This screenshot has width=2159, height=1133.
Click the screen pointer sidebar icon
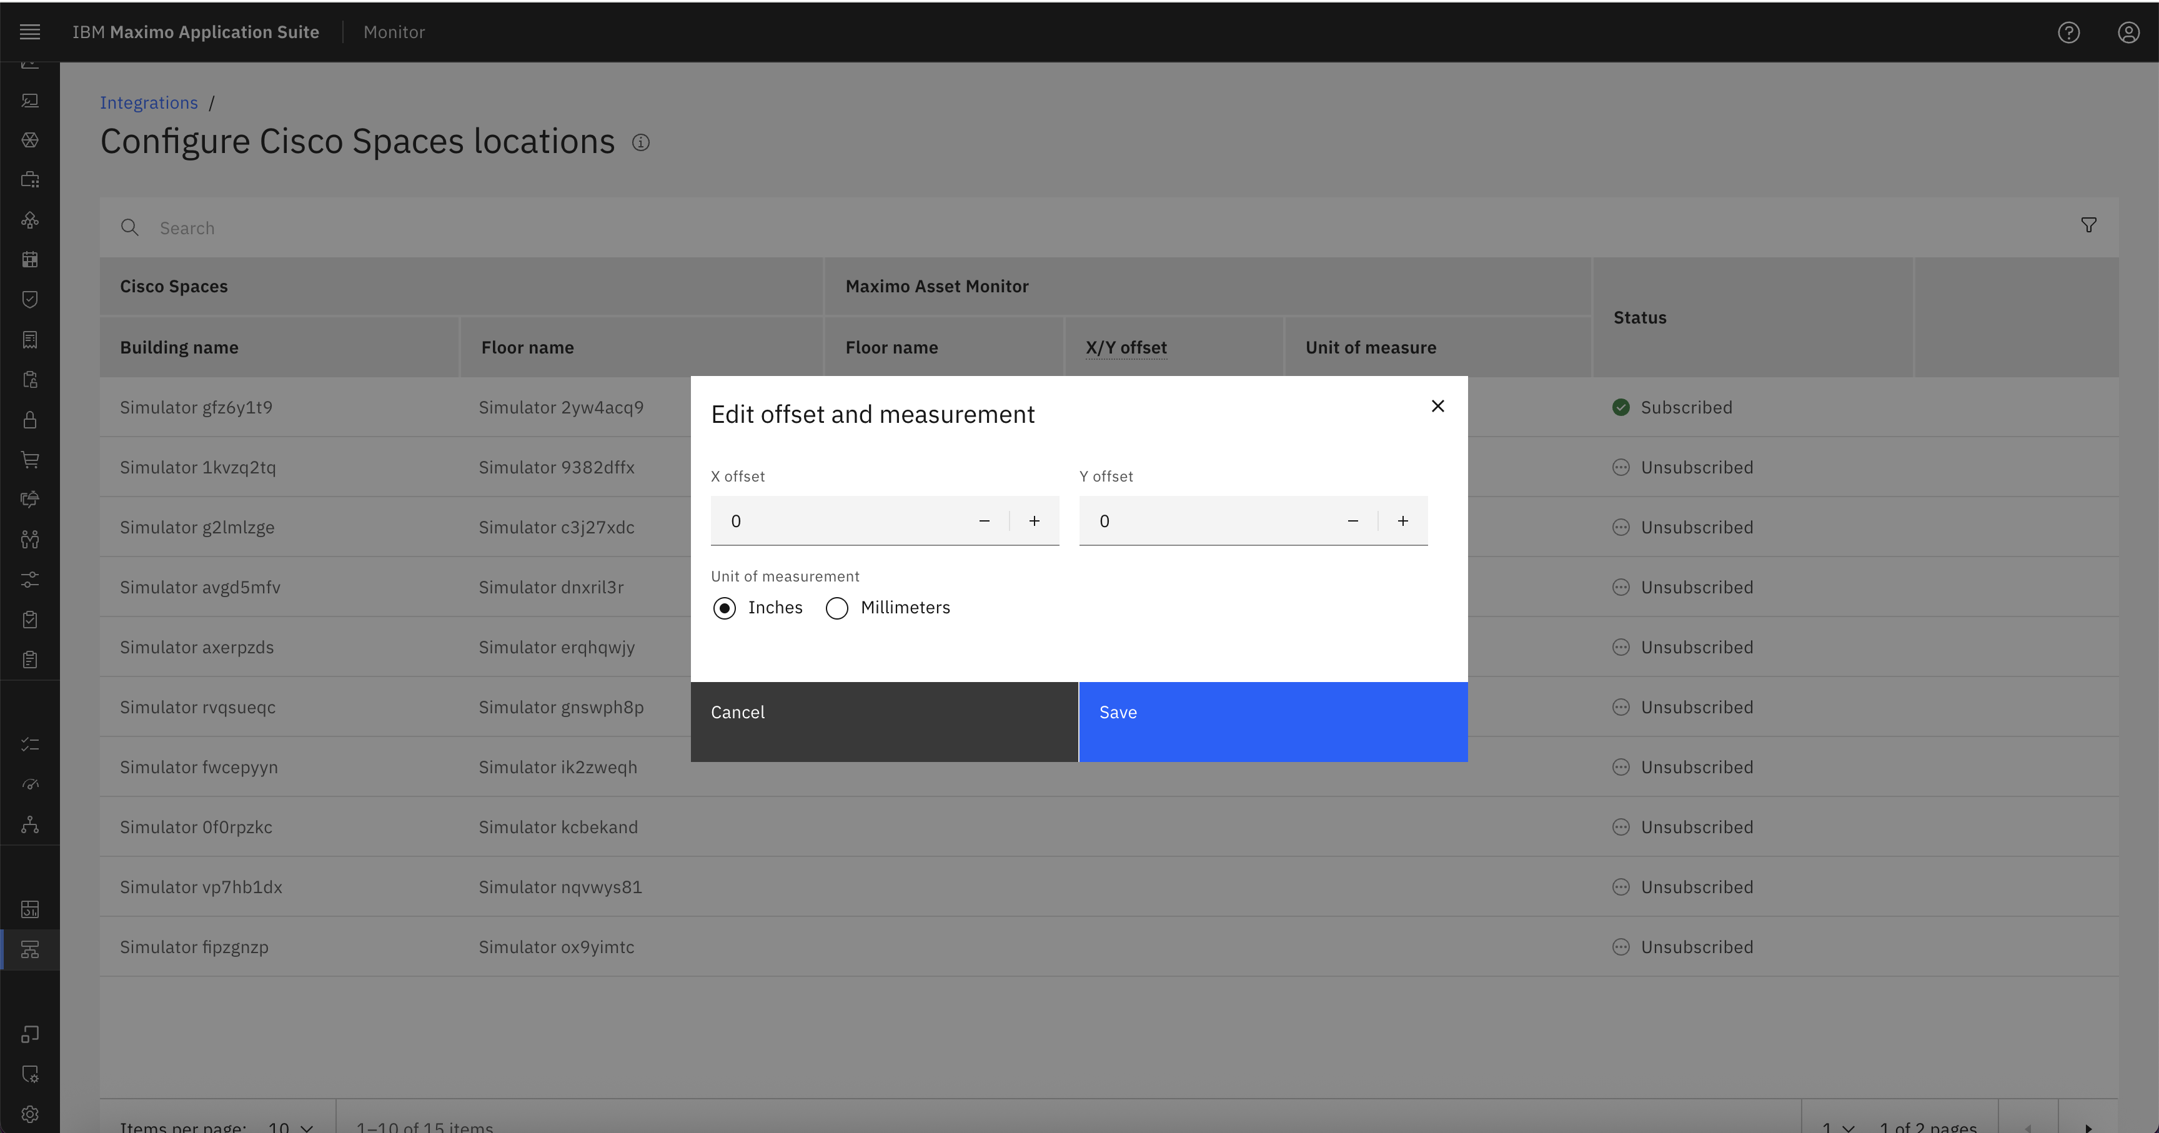pos(30,101)
